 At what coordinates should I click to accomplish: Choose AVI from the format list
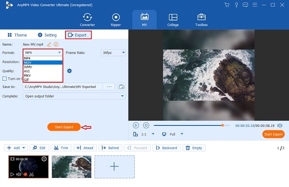(43, 71)
